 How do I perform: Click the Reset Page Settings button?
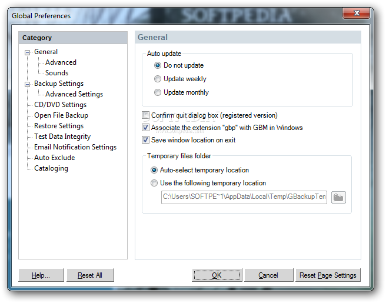[328, 275]
